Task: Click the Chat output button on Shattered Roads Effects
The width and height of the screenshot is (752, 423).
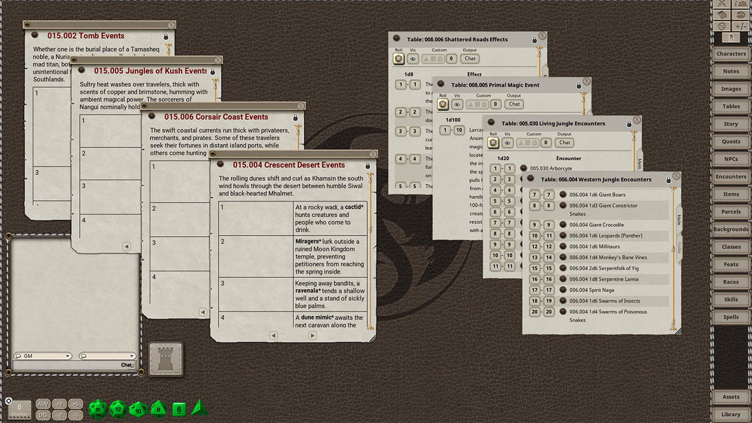Action: coord(469,58)
